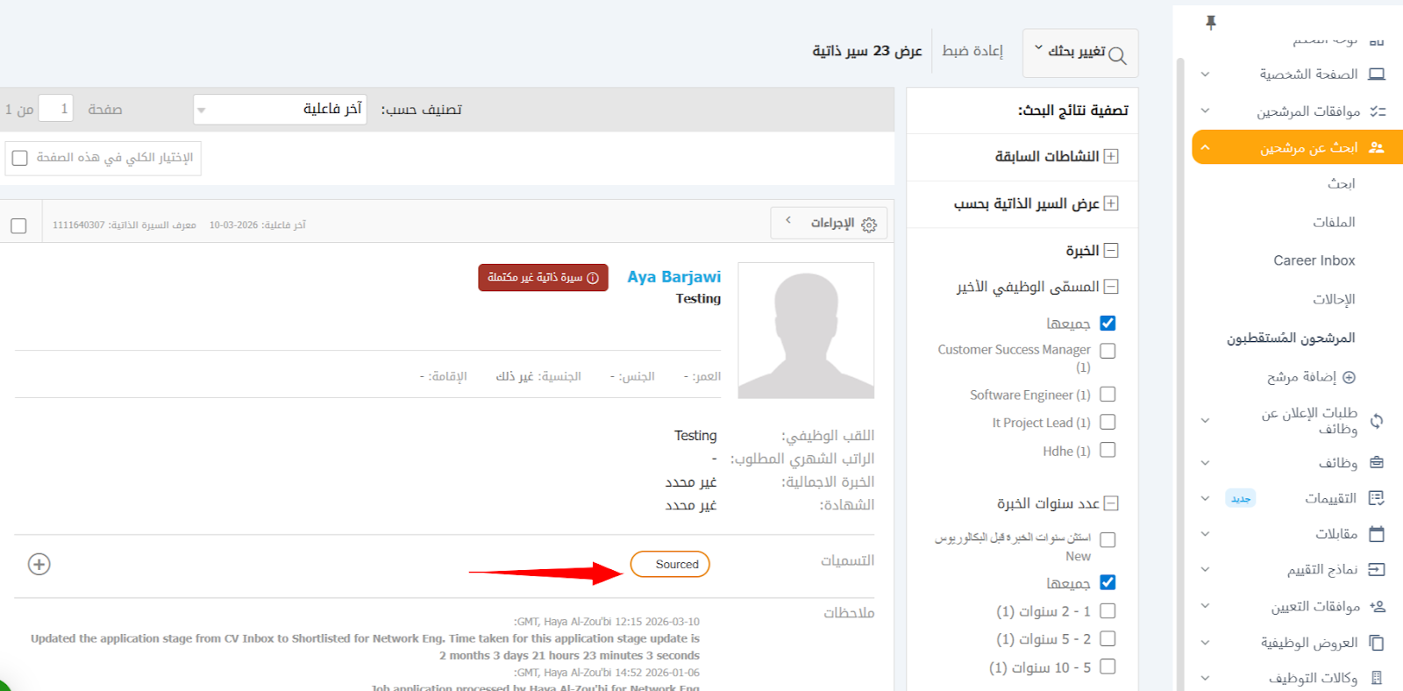Click the briefcase icon for وظائف

1377,462
